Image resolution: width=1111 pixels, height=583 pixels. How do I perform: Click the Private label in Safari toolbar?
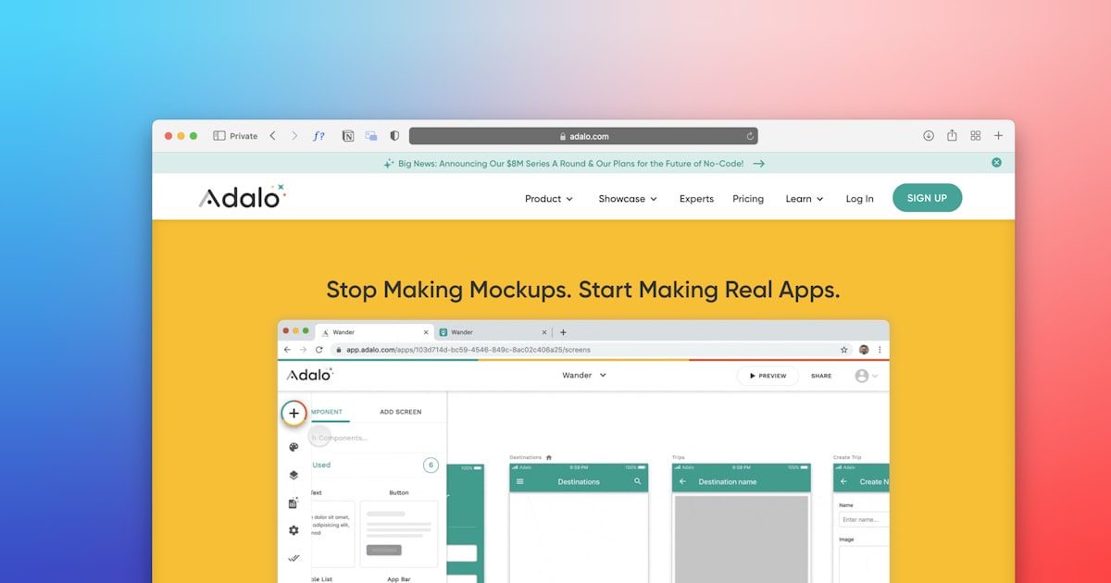click(x=243, y=136)
